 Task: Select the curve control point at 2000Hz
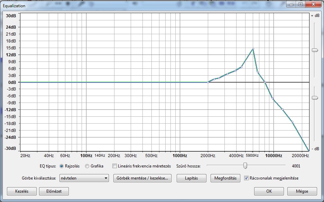(208, 82)
